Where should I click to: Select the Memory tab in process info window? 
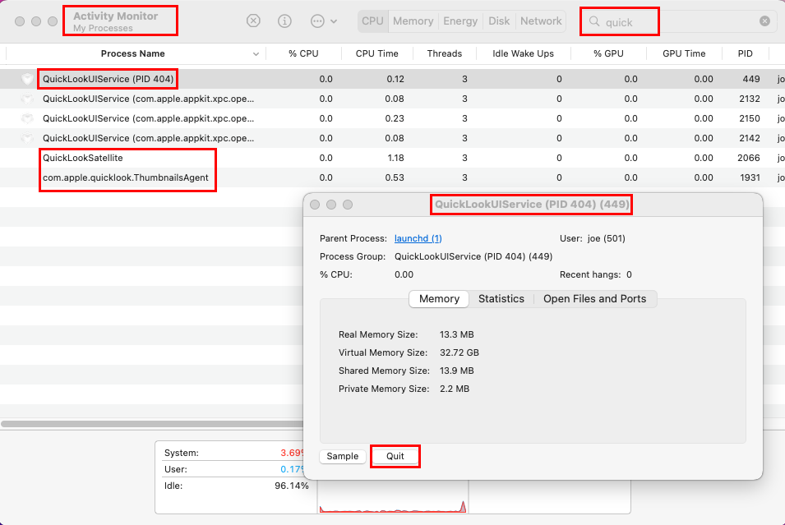tap(439, 299)
